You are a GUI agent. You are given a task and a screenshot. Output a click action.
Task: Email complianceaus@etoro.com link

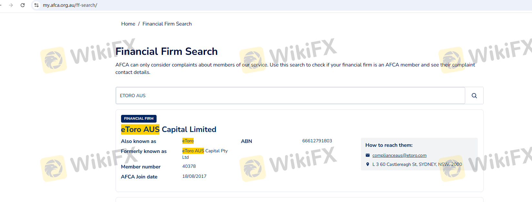click(x=399, y=155)
